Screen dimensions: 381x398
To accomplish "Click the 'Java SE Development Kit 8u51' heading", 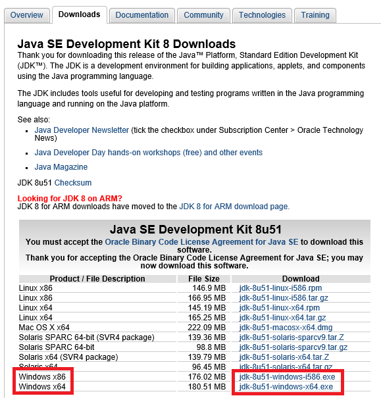I will 195,230.
